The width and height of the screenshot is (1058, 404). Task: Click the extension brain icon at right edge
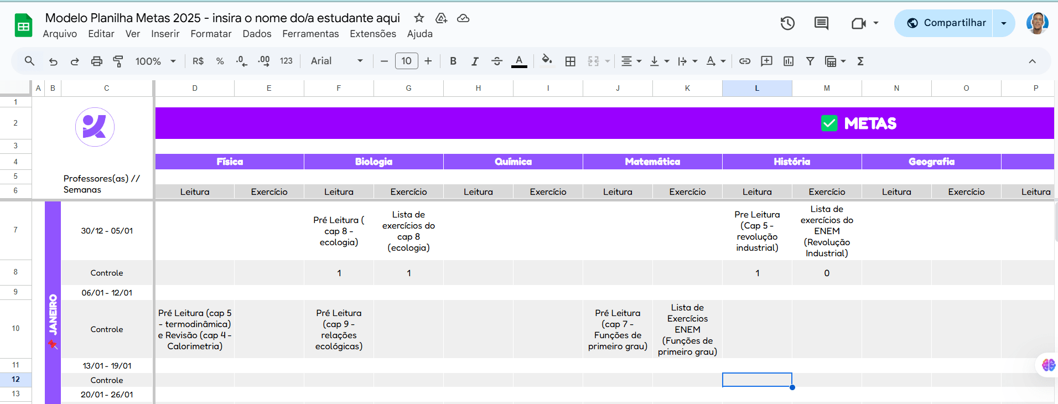point(1048,365)
